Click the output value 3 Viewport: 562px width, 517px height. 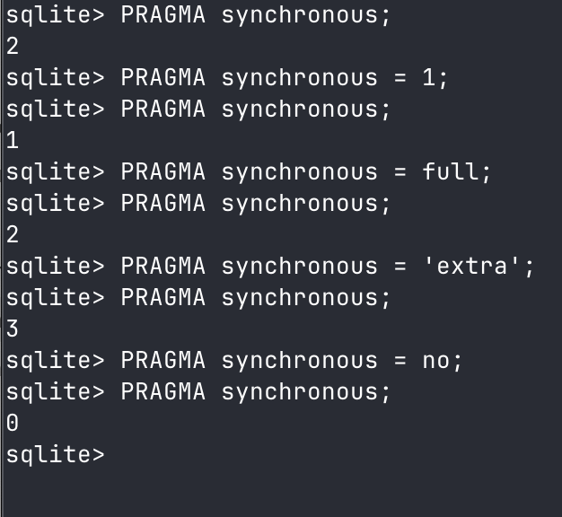12,329
